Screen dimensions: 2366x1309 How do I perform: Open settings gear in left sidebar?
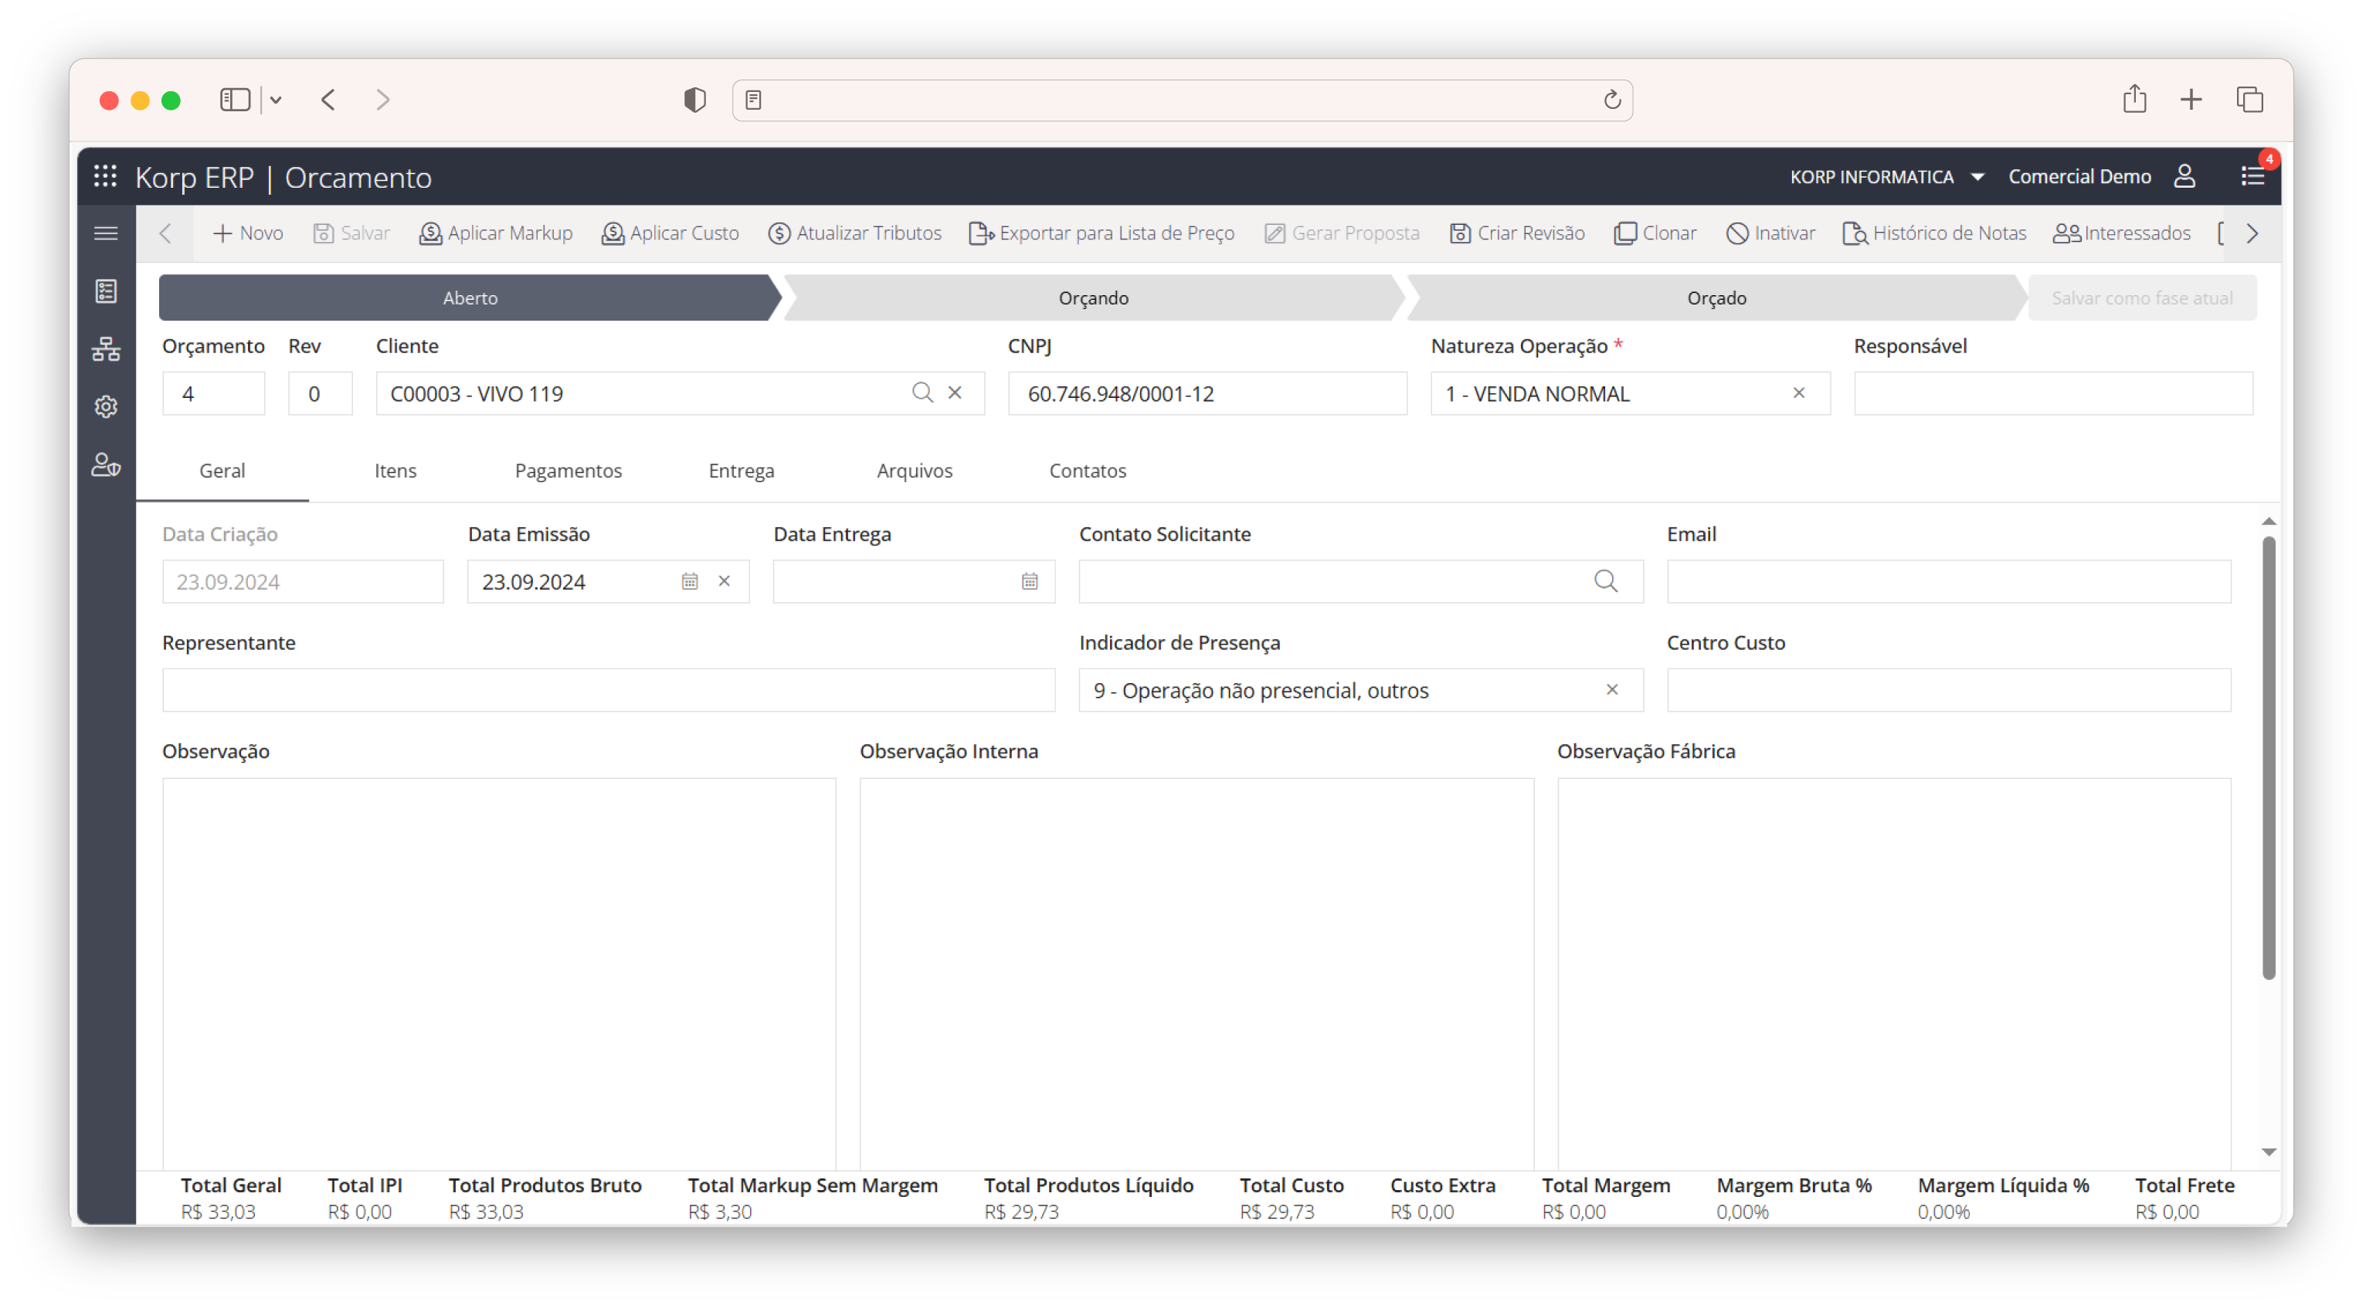(106, 407)
